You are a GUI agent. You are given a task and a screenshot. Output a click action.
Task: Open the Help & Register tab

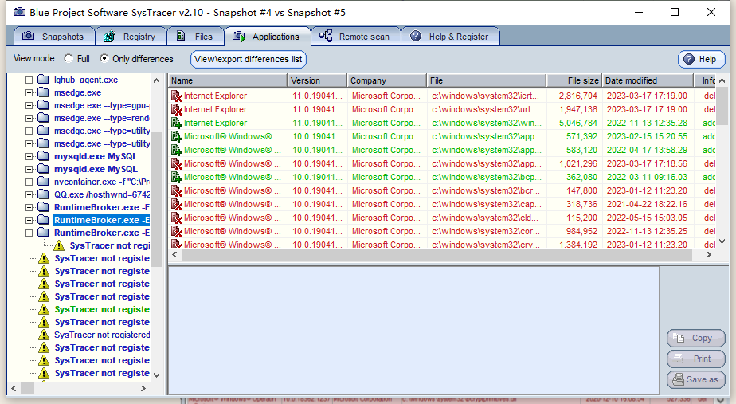[x=450, y=37]
